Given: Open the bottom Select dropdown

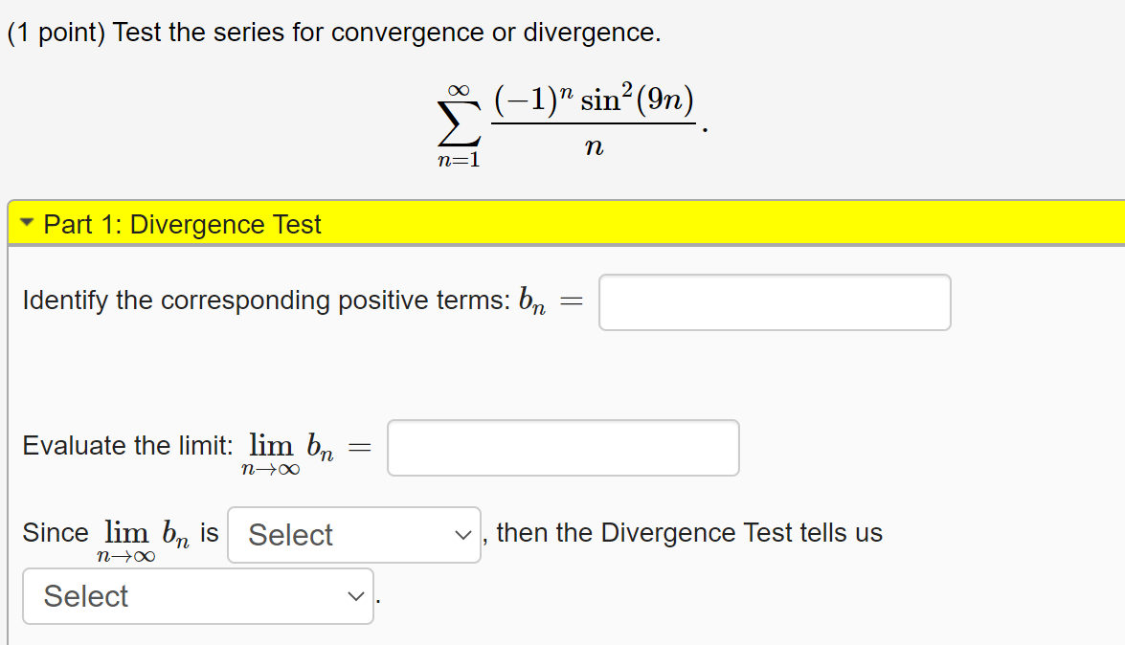Looking at the screenshot, I should 197,595.
